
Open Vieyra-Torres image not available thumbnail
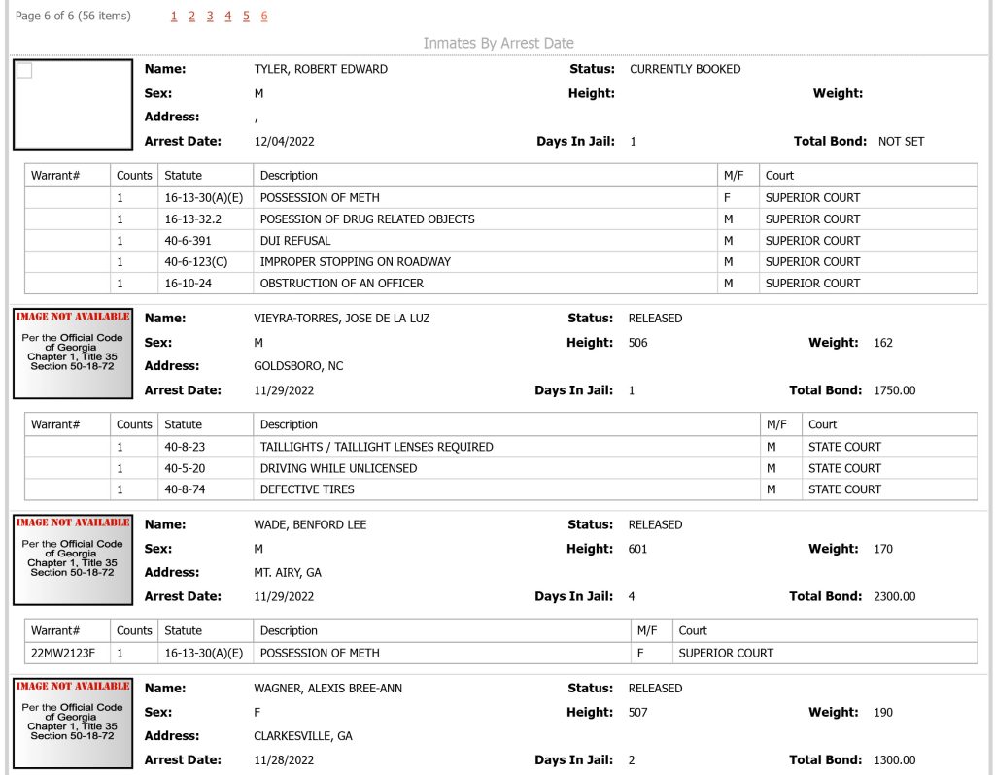pos(73,354)
